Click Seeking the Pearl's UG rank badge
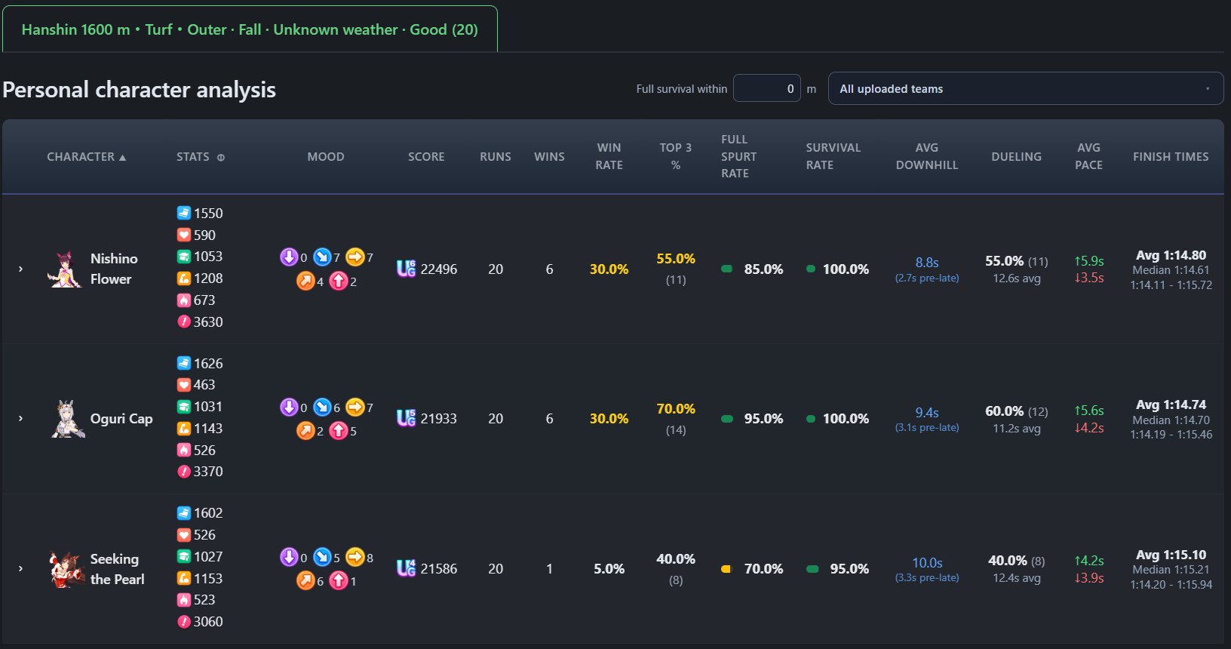Screen dimensions: 1231x649 coord(407,568)
